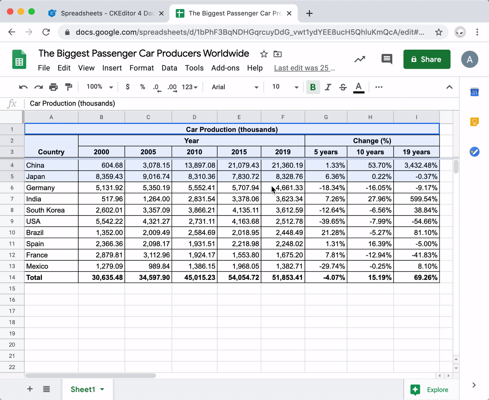Viewport: 489px width, 400px height.
Task: Click the Print icon
Action: pos(53,87)
